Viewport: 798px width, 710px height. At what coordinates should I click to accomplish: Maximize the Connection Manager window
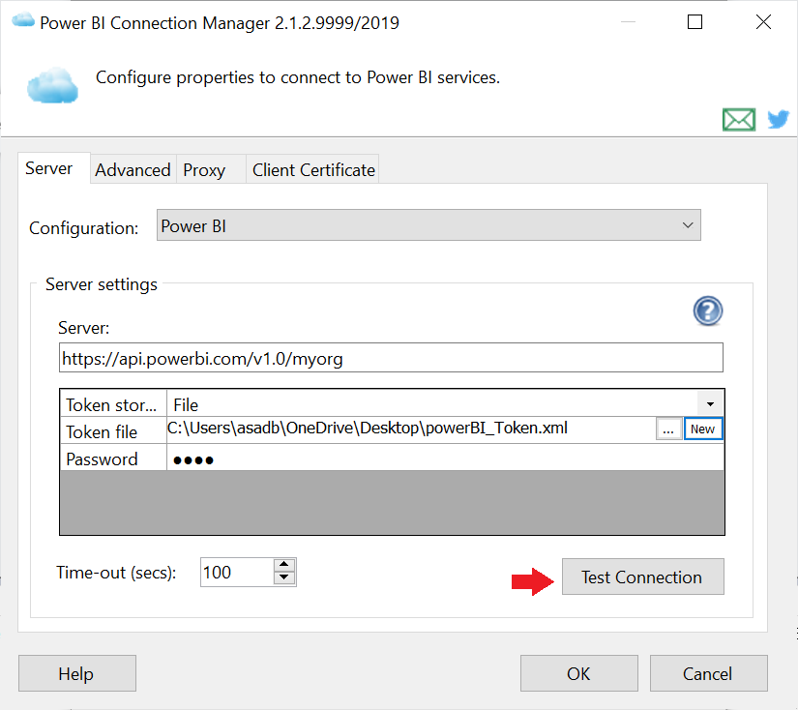tap(695, 22)
